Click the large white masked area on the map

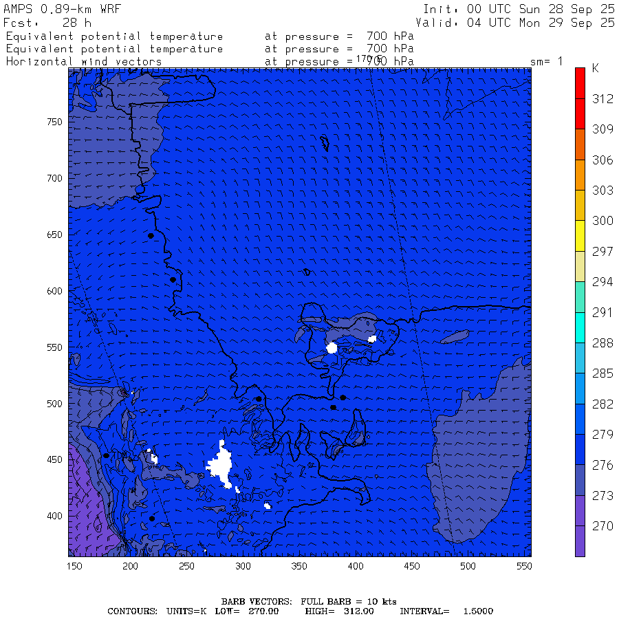click(221, 465)
